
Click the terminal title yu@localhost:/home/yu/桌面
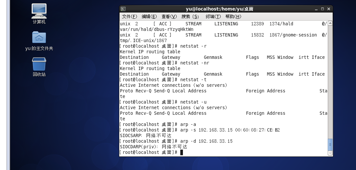point(220,9)
